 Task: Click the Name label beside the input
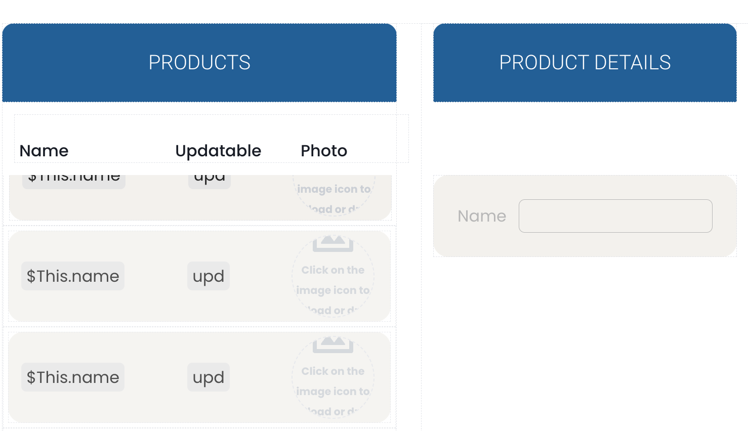(x=482, y=216)
